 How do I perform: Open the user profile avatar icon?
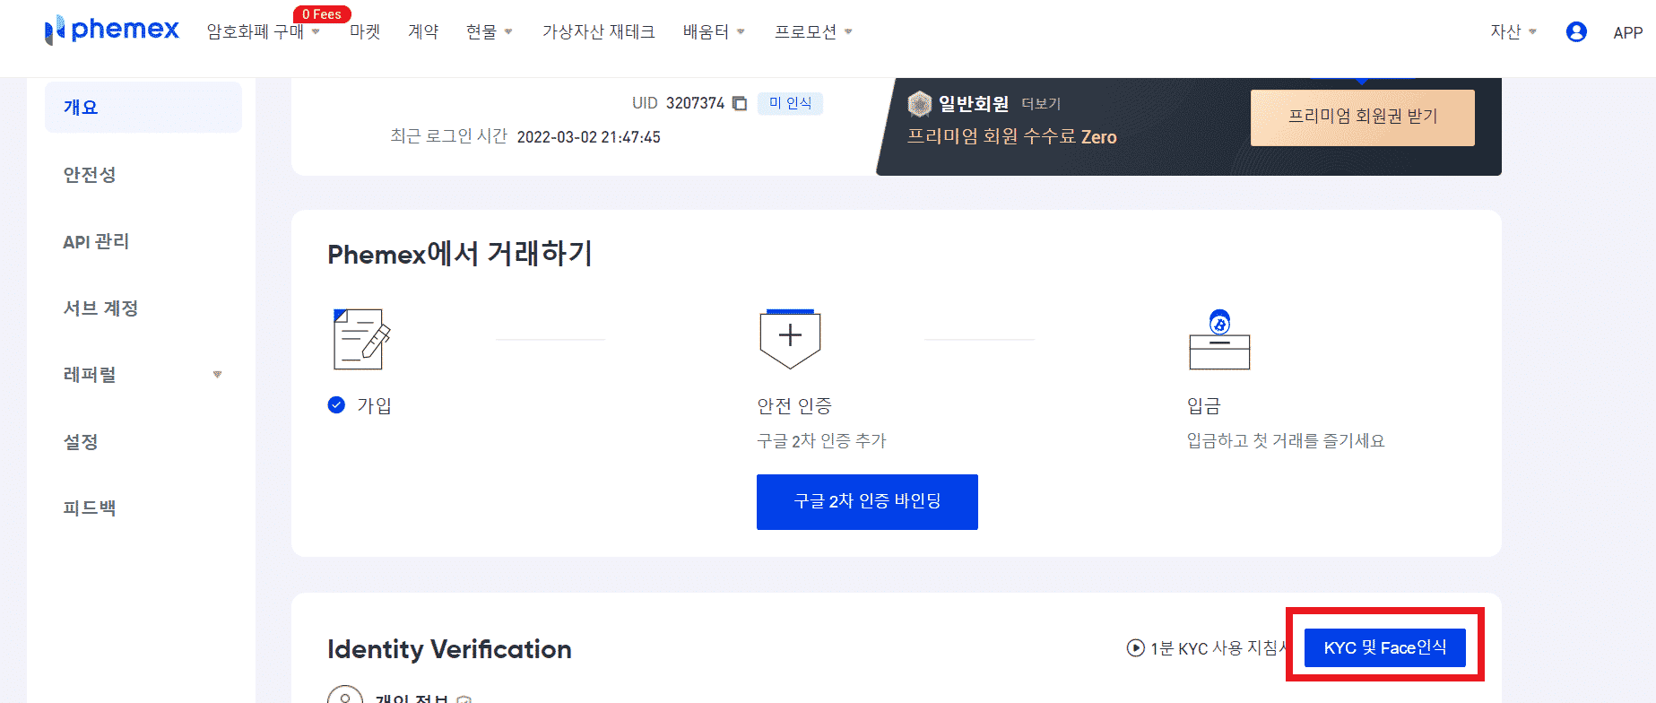click(x=1576, y=32)
